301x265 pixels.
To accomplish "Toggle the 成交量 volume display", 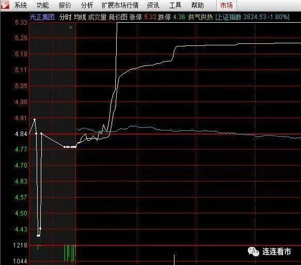I will coord(98,17).
